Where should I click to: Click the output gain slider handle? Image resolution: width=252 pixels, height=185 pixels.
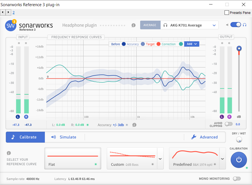(x=239, y=48)
